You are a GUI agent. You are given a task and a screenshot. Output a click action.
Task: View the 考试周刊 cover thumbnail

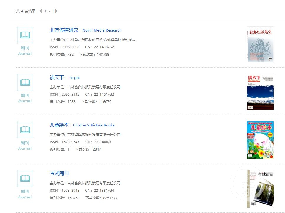pos(260,189)
